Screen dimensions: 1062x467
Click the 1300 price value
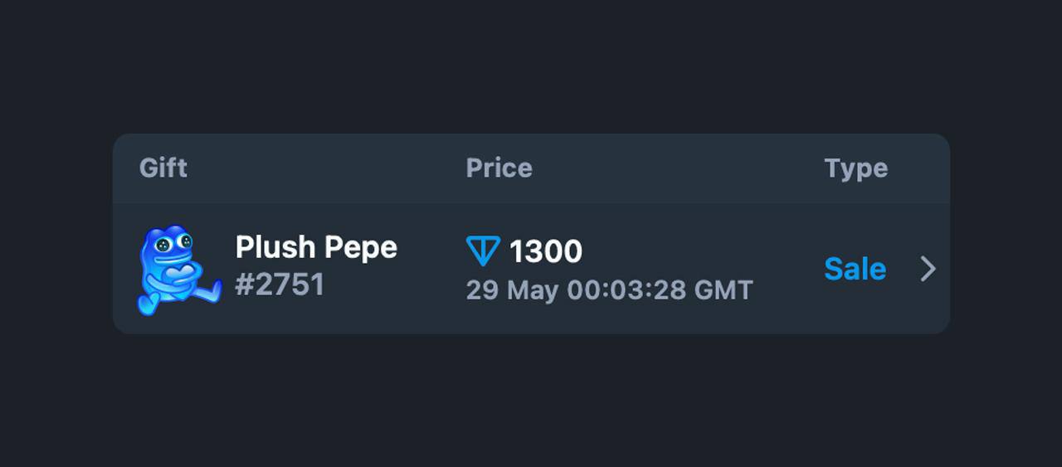[545, 251]
